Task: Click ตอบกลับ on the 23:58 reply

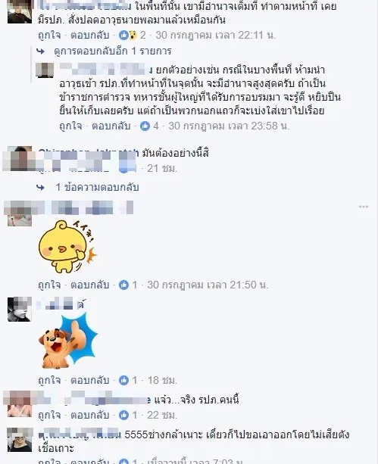Action: pos(111,126)
